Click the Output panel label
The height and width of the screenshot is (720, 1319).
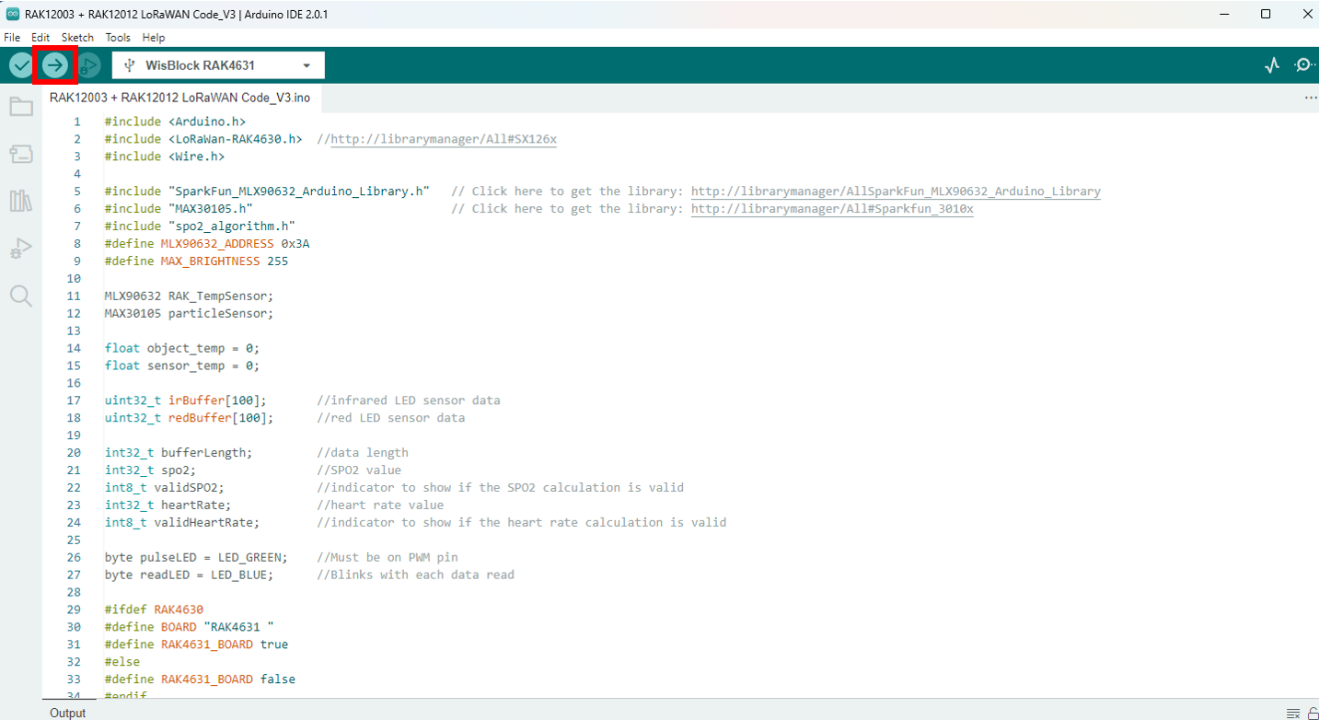67,713
